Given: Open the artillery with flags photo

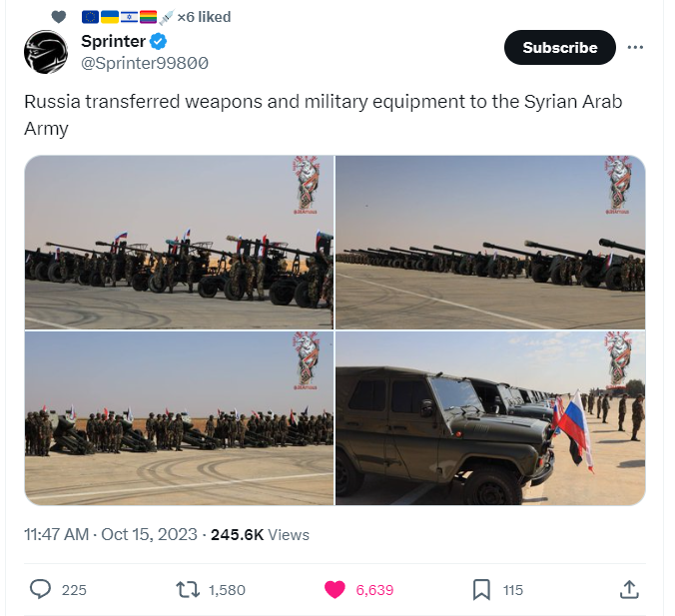Looking at the screenshot, I should coord(179,243).
